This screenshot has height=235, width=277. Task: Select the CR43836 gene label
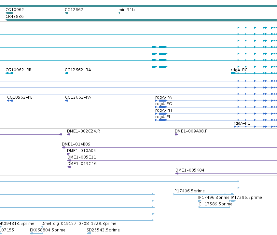tap(15, 16)
